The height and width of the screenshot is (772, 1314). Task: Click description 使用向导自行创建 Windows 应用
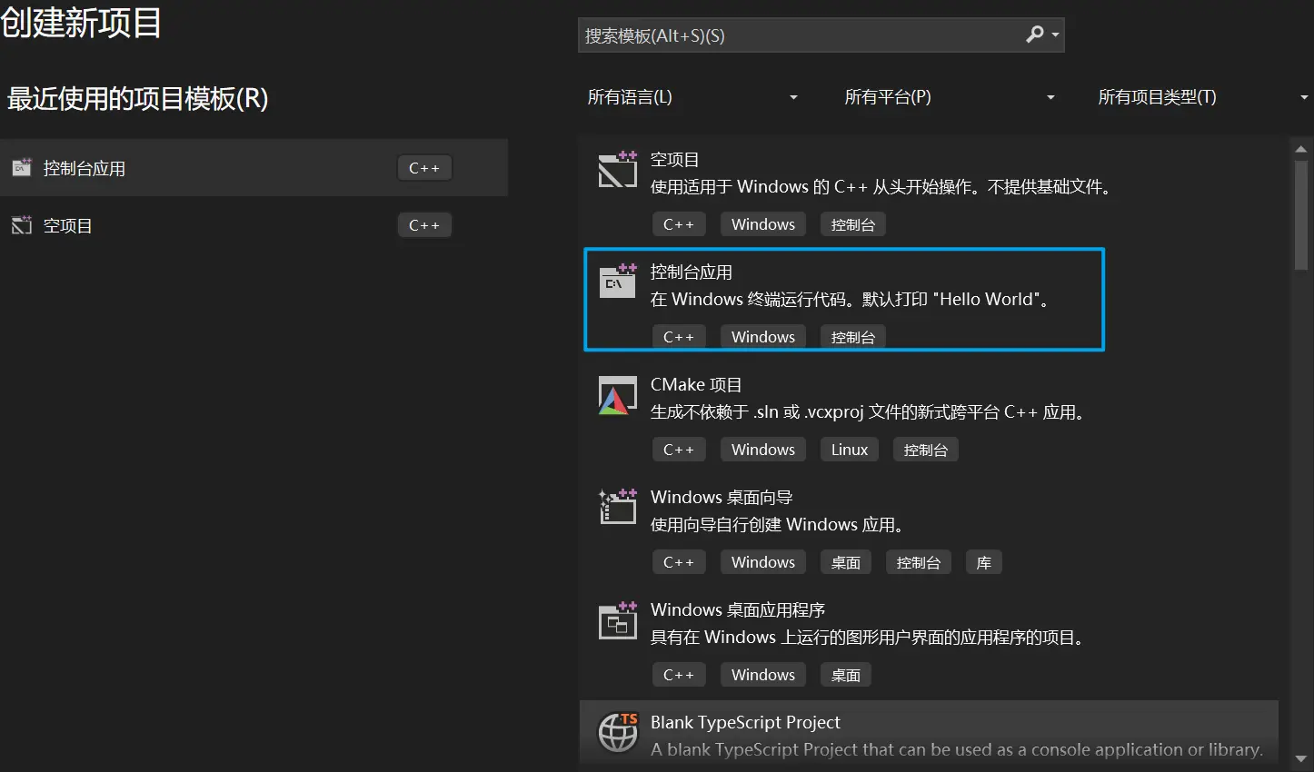778,525
